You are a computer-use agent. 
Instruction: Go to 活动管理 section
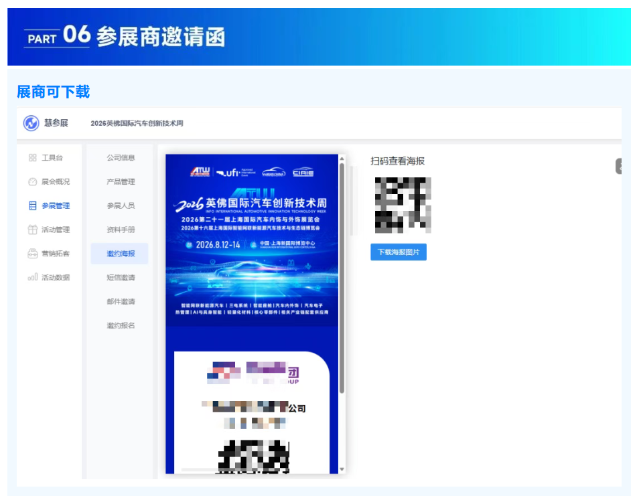point(56,230)
